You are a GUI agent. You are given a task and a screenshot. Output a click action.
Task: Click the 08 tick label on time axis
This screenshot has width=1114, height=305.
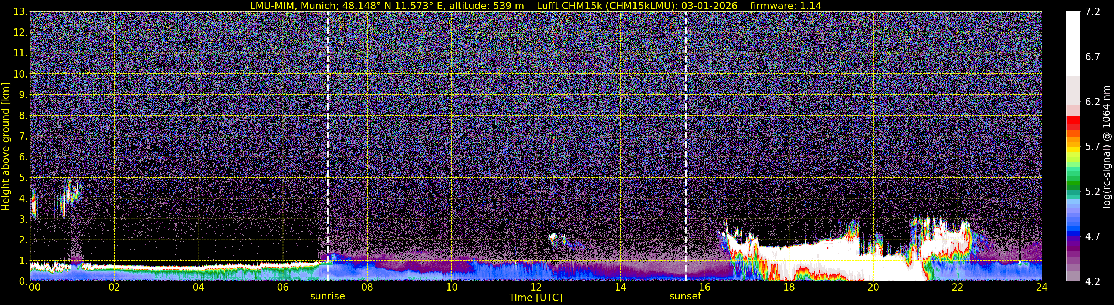click(x=367, y=287)
